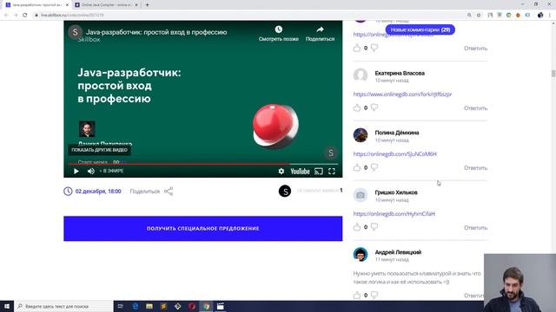Click the date 02 декабря, 18:00
556x312 pixels.
(x=98, y=192)
